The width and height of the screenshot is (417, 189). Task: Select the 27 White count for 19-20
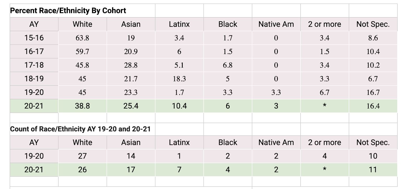click(x=82, y=156)
